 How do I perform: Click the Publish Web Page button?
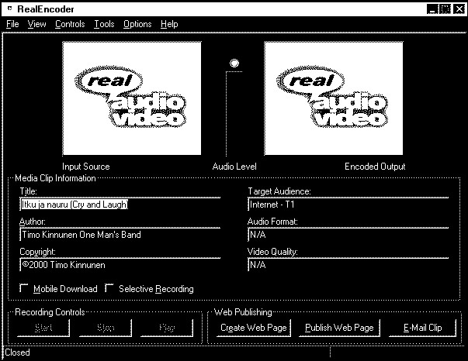point(339,328)
